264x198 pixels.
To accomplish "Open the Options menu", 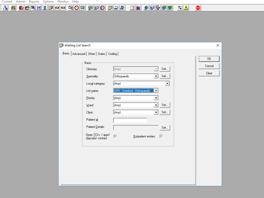I will point(48,2).
